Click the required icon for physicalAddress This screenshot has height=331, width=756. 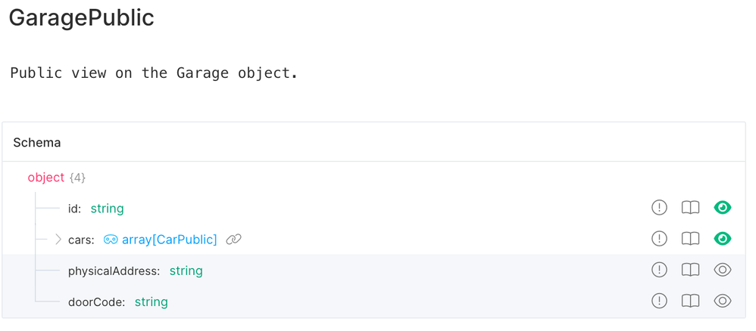659,270
